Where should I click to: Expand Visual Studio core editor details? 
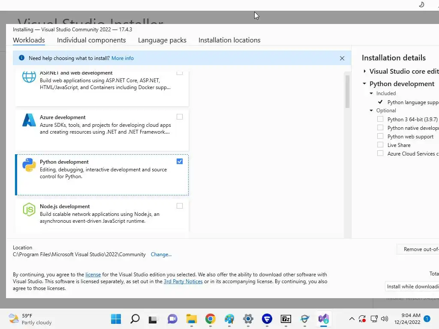click(x=364, y=71)
